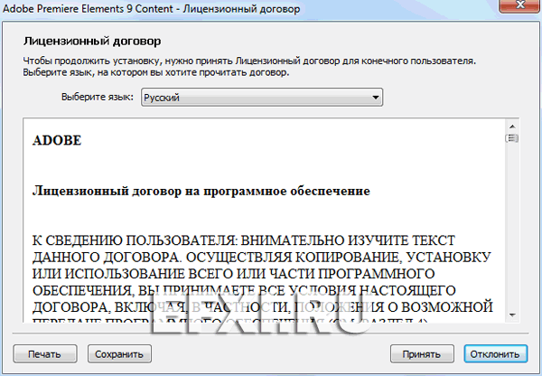The height and width of the screenshot is (376, 542).
Task: Click the dialog heading Лицензионный договор
Action: (92, 42)
